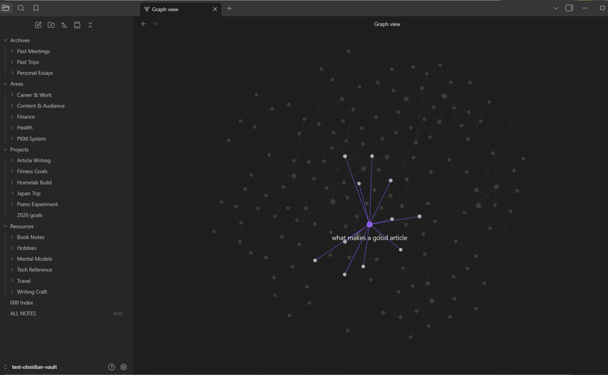Click auto-reveal current file icon
Viewport: 608px width, 375px height.
pos(77,25)
